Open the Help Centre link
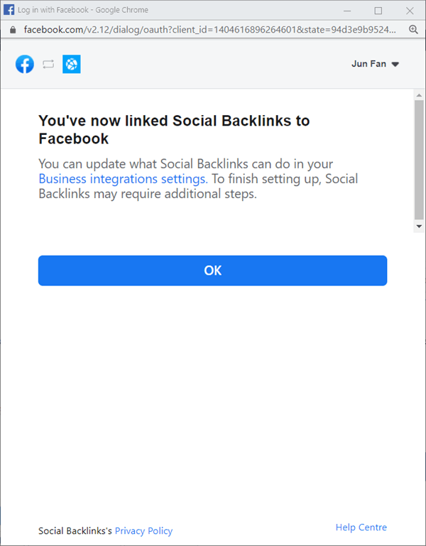The image size is (426, 546). [361, 528]
